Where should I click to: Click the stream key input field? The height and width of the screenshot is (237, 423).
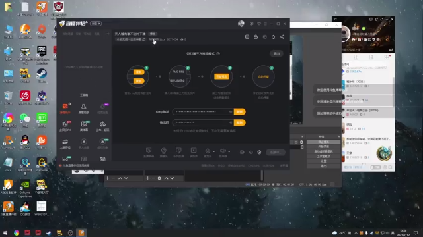[203, 122]
